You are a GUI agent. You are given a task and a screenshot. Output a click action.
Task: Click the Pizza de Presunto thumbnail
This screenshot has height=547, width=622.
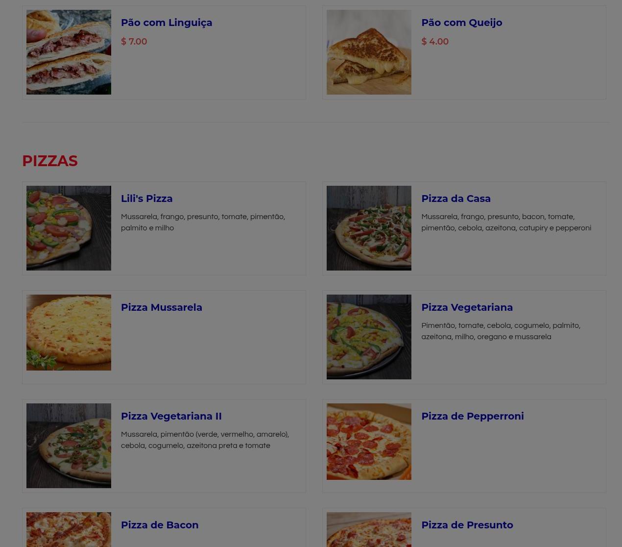point(369,529)
